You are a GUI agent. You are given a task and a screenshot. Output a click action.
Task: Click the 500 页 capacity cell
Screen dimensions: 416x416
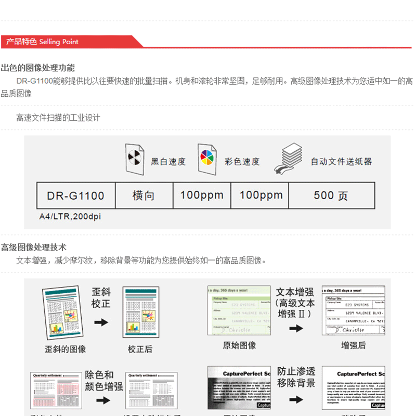click(x=331, y=196)
